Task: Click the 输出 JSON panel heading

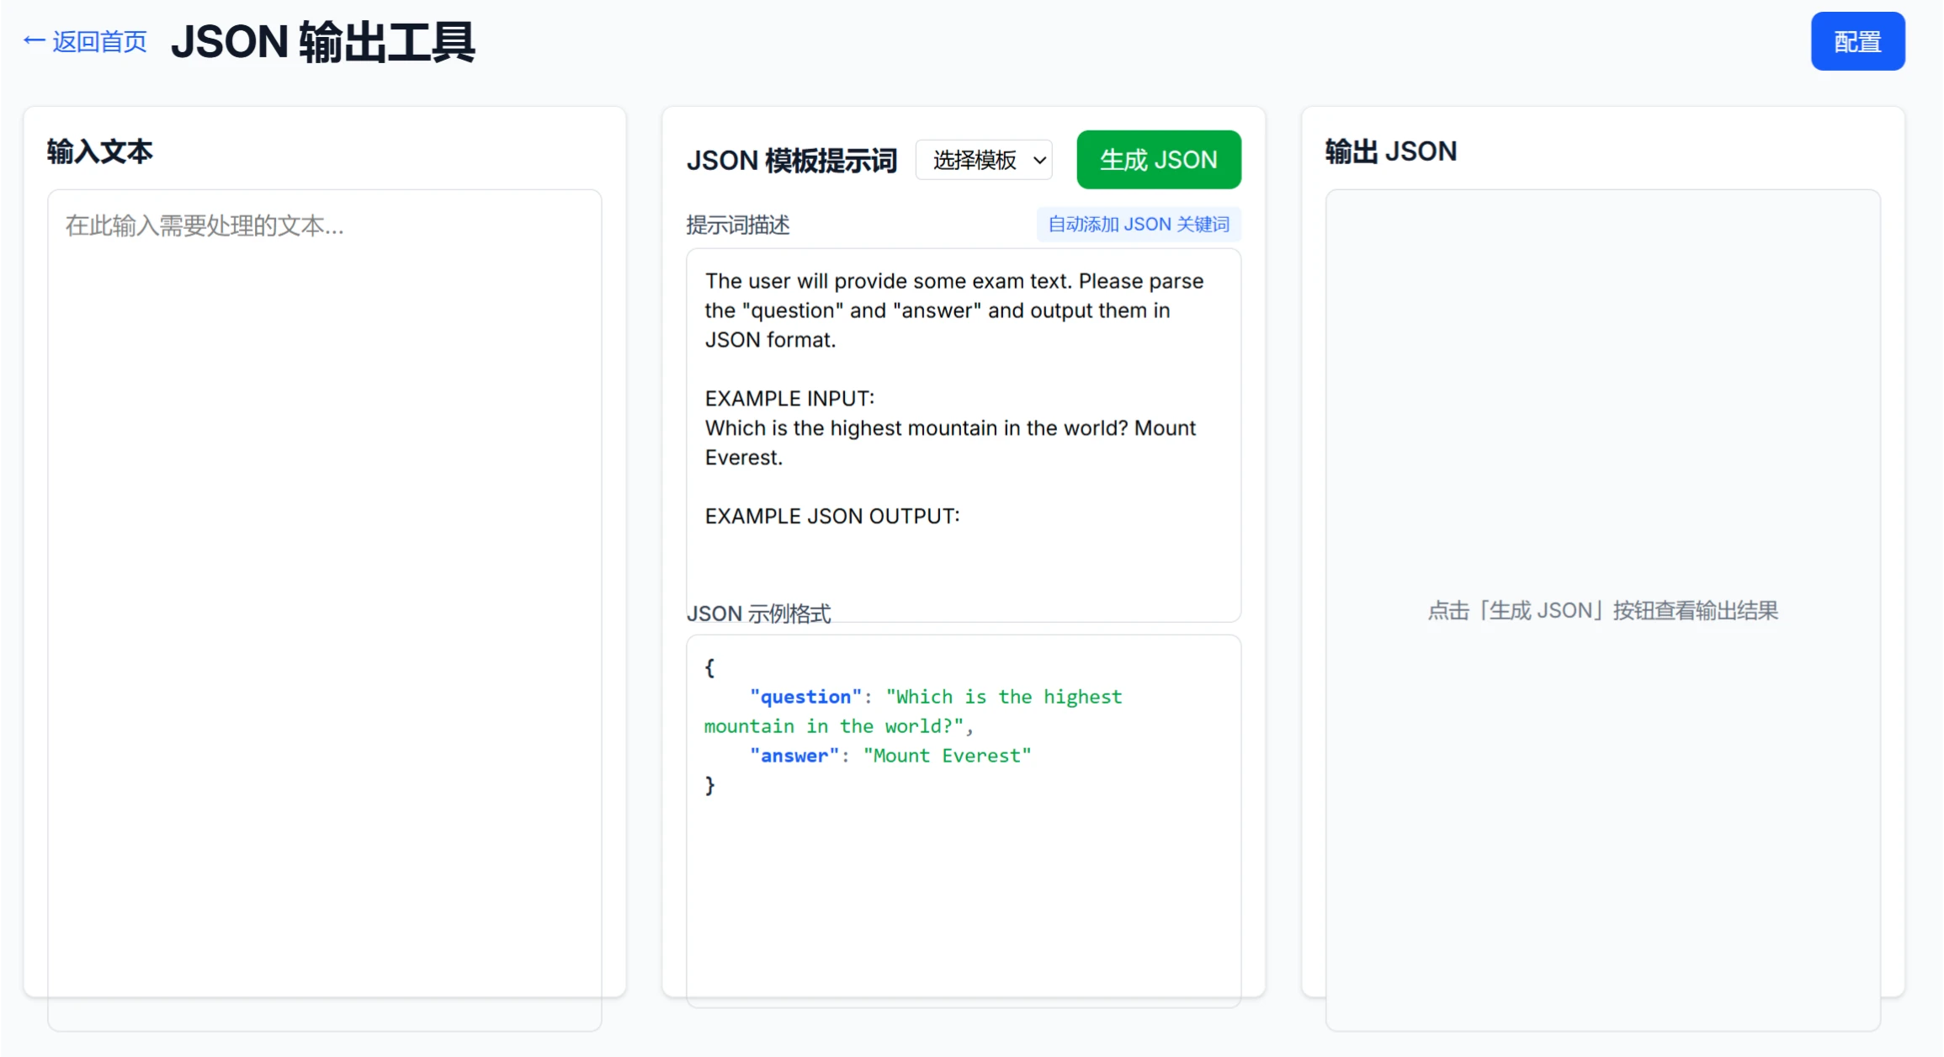Action: [x=1390, y=151]
